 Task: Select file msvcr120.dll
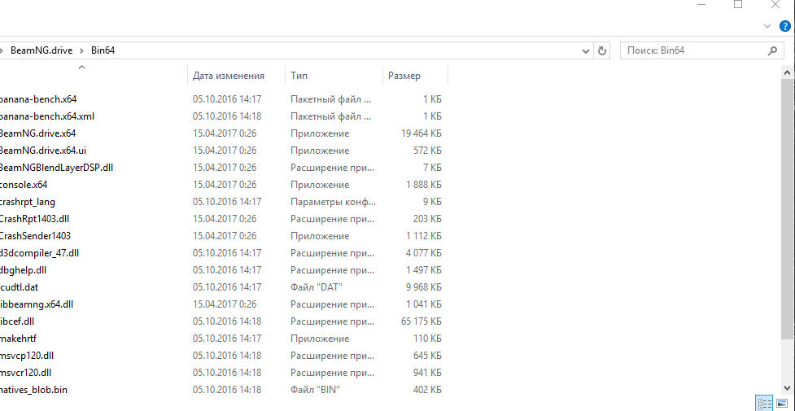click(26, 373)
